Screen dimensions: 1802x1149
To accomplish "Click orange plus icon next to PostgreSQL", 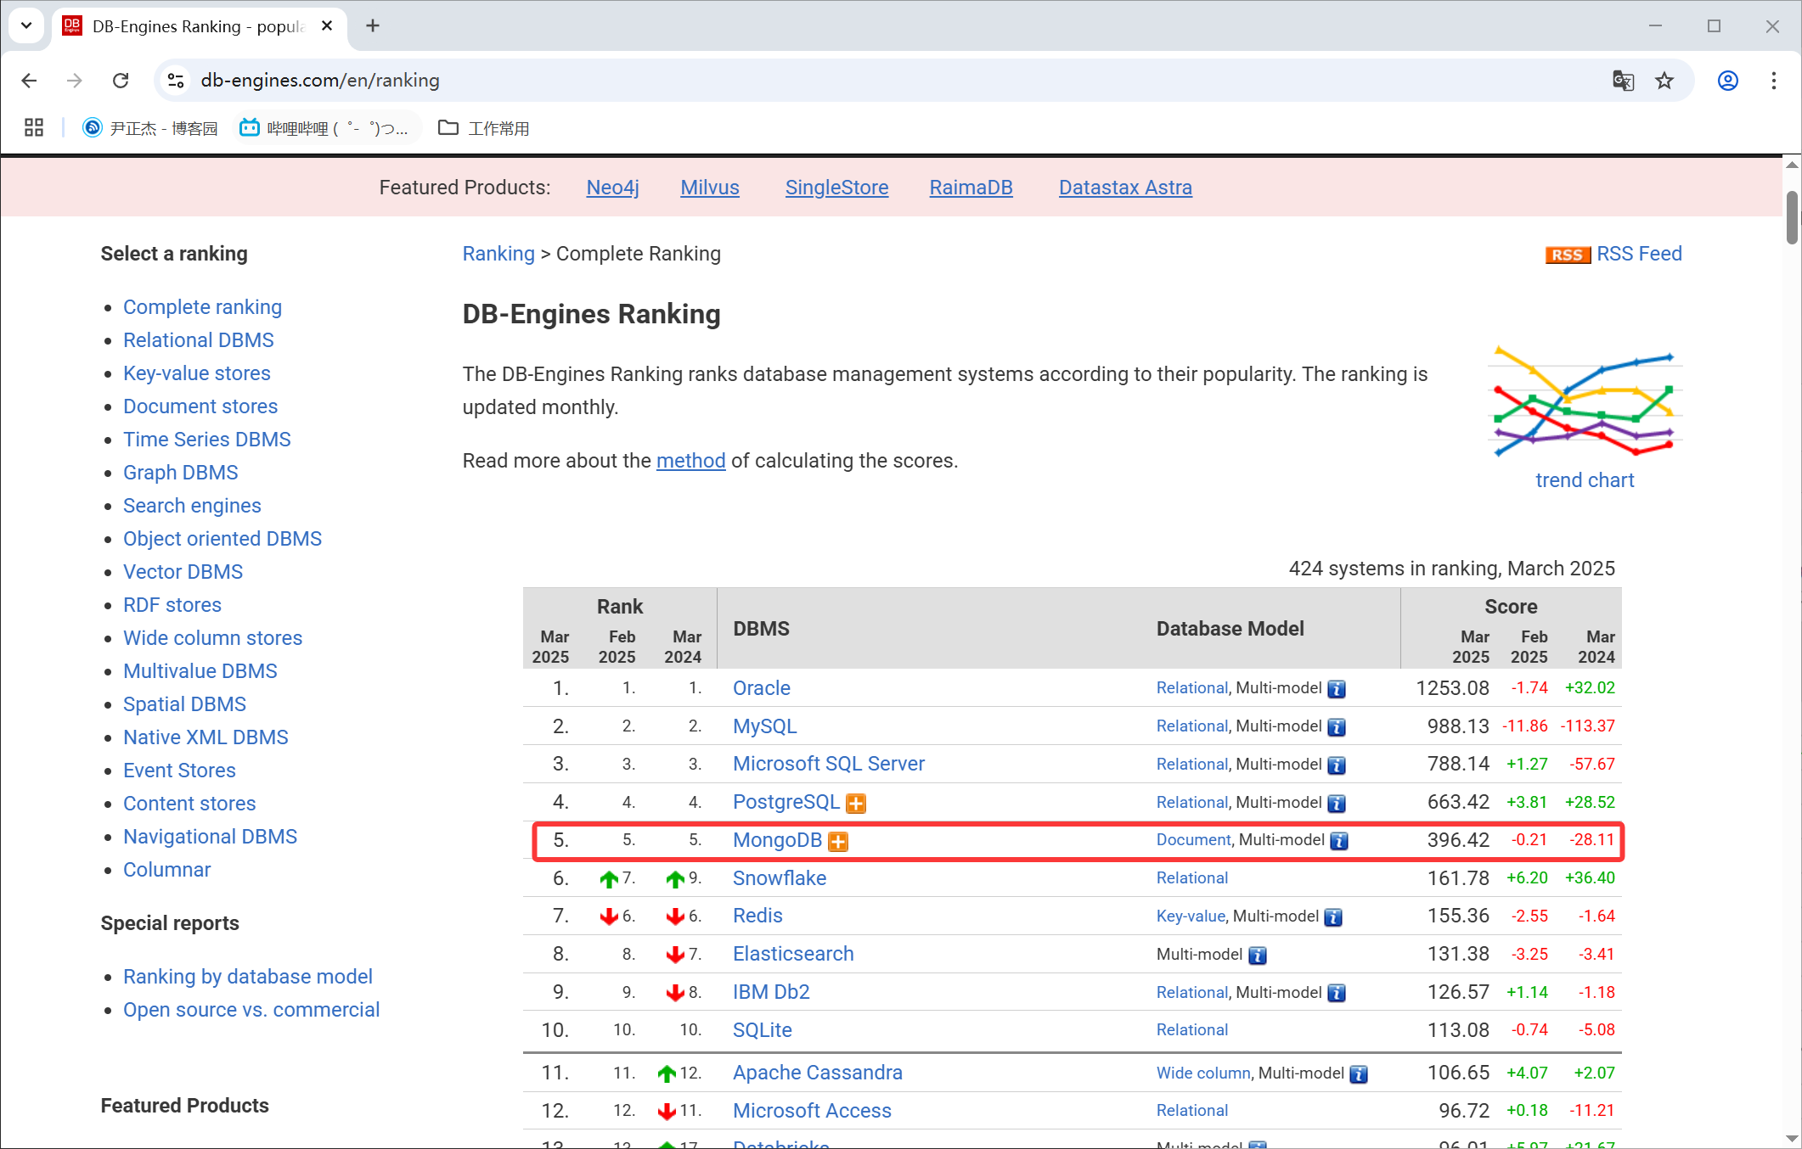I will coord(856,803).
